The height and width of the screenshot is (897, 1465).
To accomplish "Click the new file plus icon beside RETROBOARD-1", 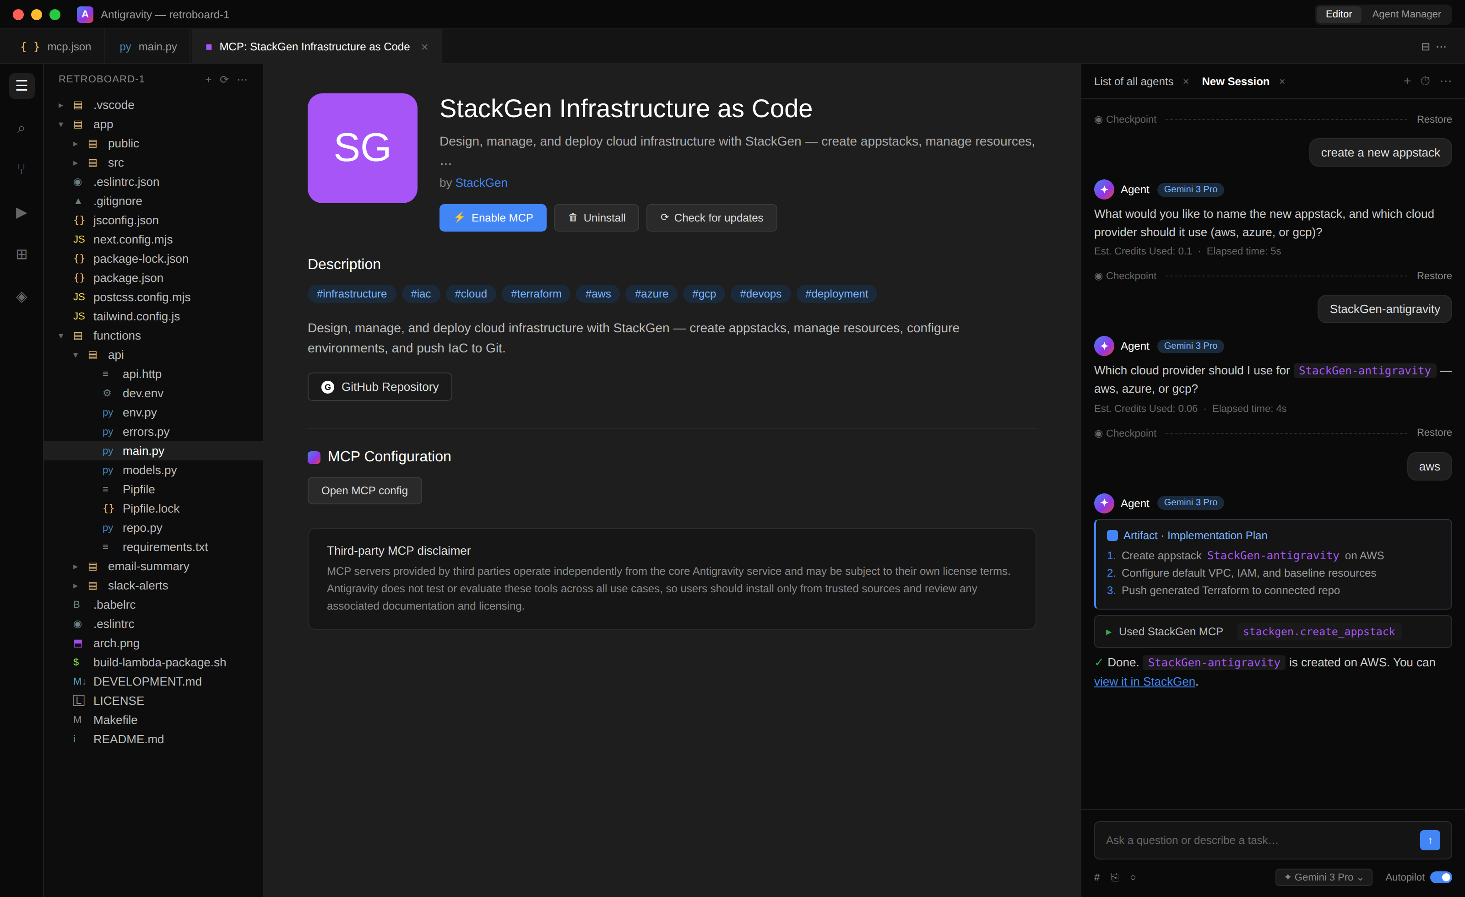I will [208, 79].
